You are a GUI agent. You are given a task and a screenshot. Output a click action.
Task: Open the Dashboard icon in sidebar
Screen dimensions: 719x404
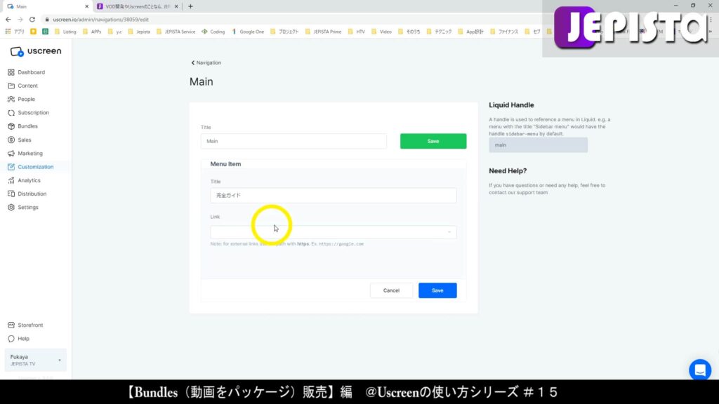11,72
